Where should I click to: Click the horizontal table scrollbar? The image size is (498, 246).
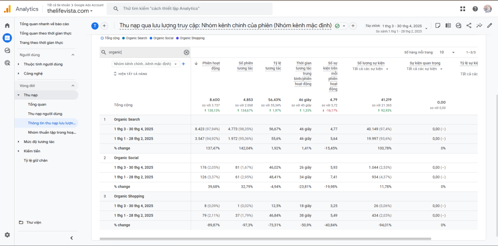click(x=265, y=239)
